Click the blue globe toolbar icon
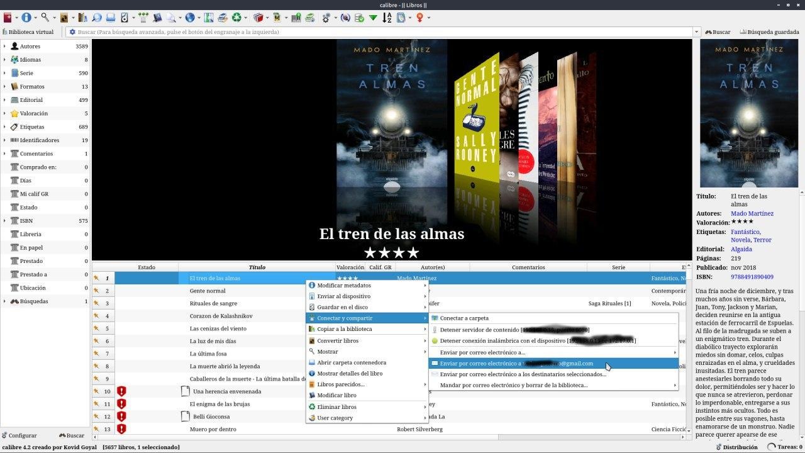Screen dimensions: 805x453 [x=190, y=18]
